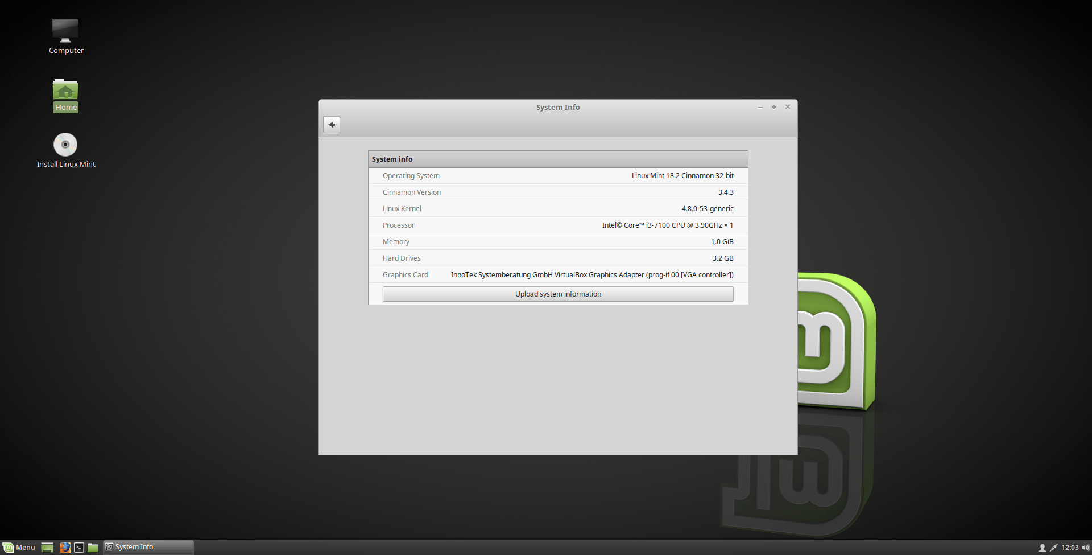This screenshot has width=1092, height=555.
Task: Click the 'Cinnamon Version' label
Action: (412, 192)
